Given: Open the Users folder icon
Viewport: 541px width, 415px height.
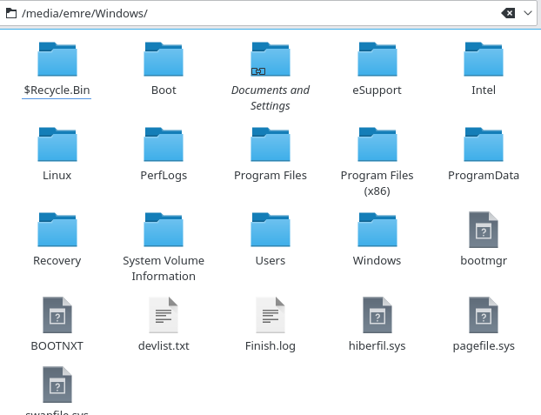Looking at the screenshot, I should (270, 230).
